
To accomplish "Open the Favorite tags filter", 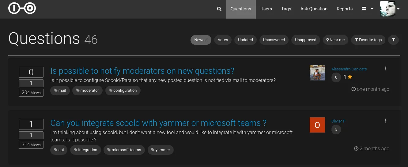I will coord(368,40).
